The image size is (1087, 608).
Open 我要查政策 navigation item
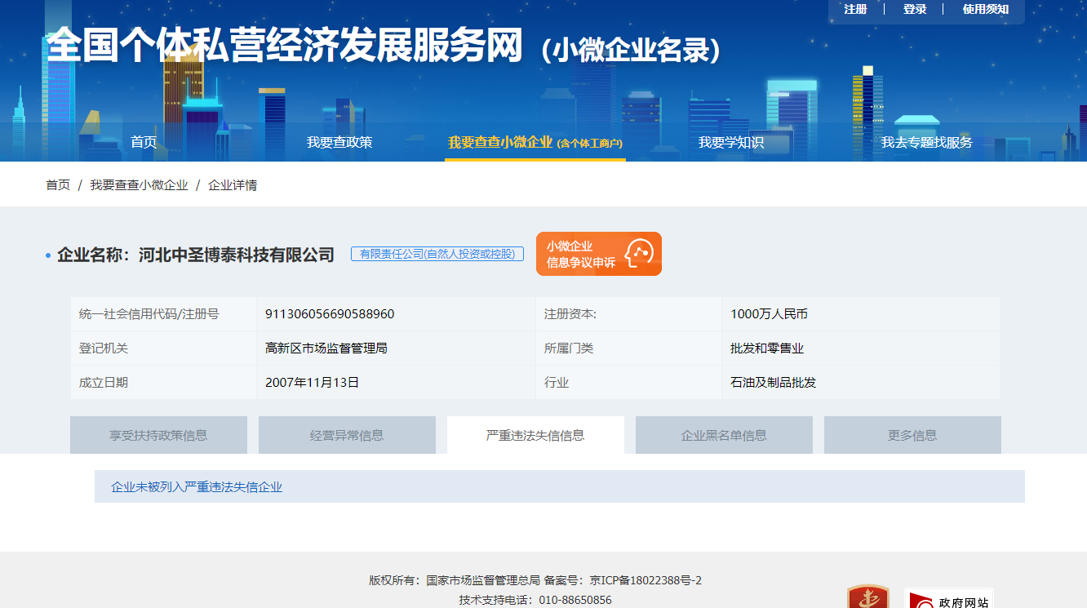(339, 142)
